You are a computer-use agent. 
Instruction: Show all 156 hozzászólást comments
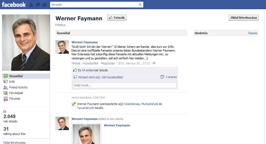tap(101, 77)
